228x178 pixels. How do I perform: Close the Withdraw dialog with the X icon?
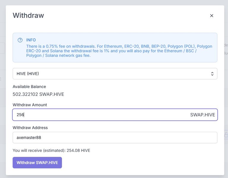(x=212, y=15)
